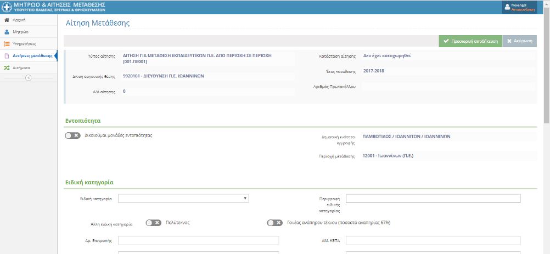Click the document icon beside Αιτήσεις μετάθεσης
The width and height of the screenshot is (550, 254).
tap(7, 56)
